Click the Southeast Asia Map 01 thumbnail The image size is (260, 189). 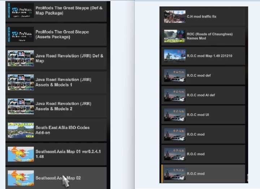click(21, 154)
